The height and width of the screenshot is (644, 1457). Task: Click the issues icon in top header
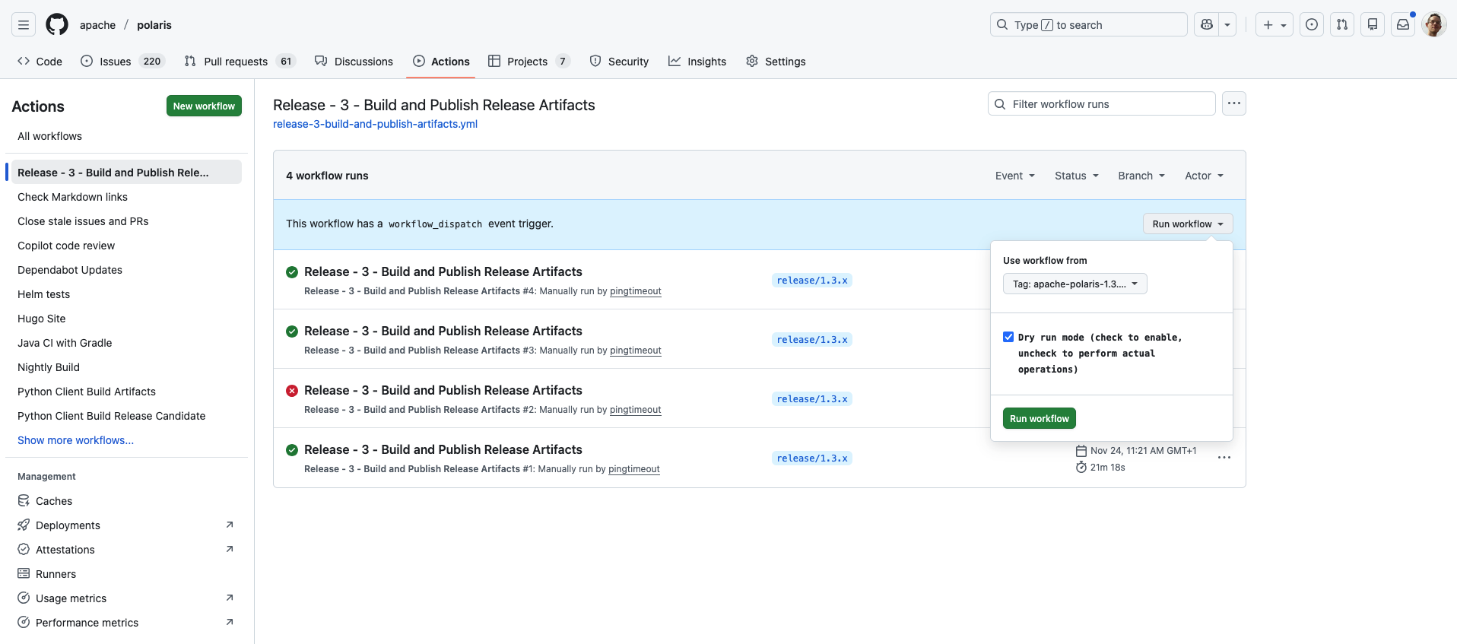point(1312,25)
